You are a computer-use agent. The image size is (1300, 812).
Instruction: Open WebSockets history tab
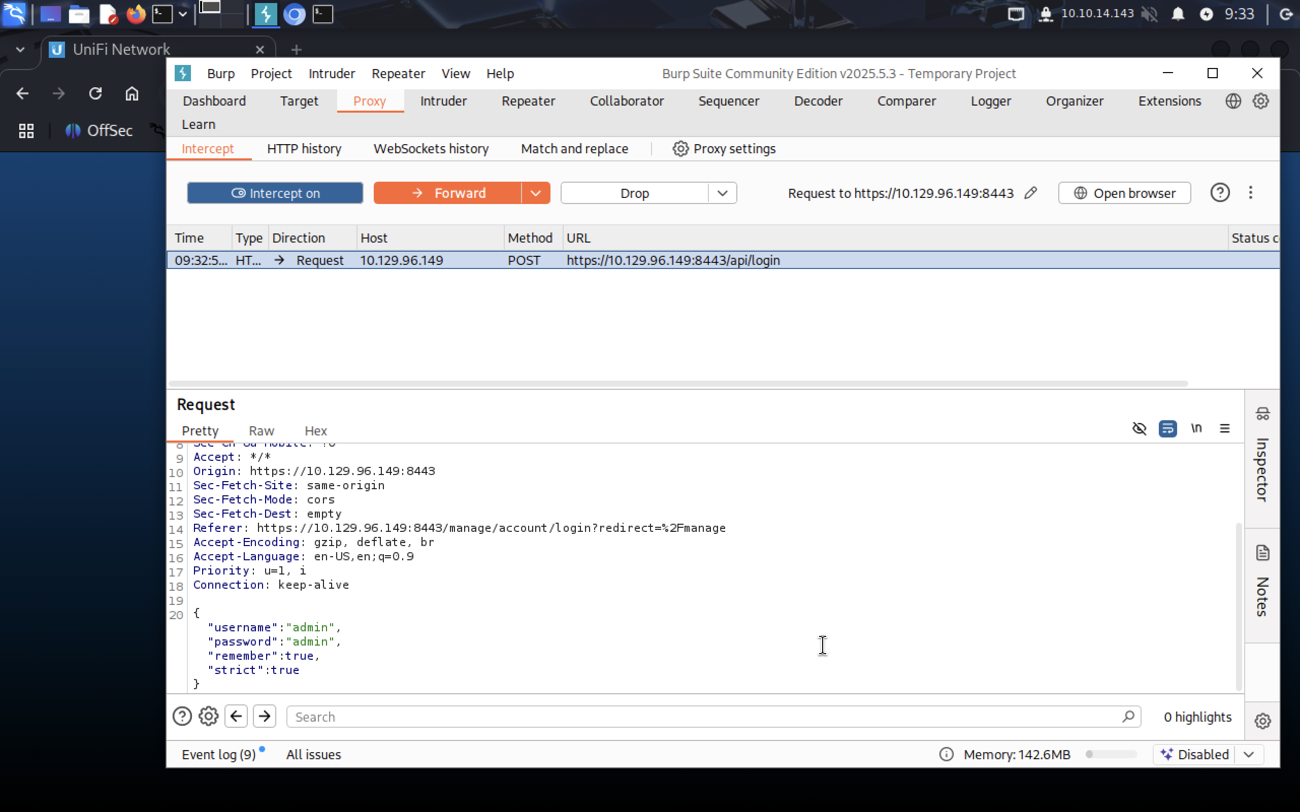(431, 149)
